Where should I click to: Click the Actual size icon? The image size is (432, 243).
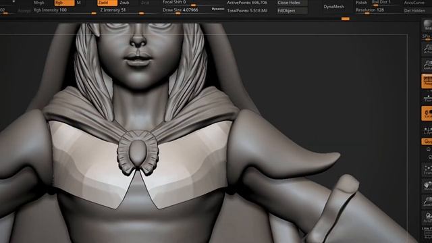coord(427,49)
